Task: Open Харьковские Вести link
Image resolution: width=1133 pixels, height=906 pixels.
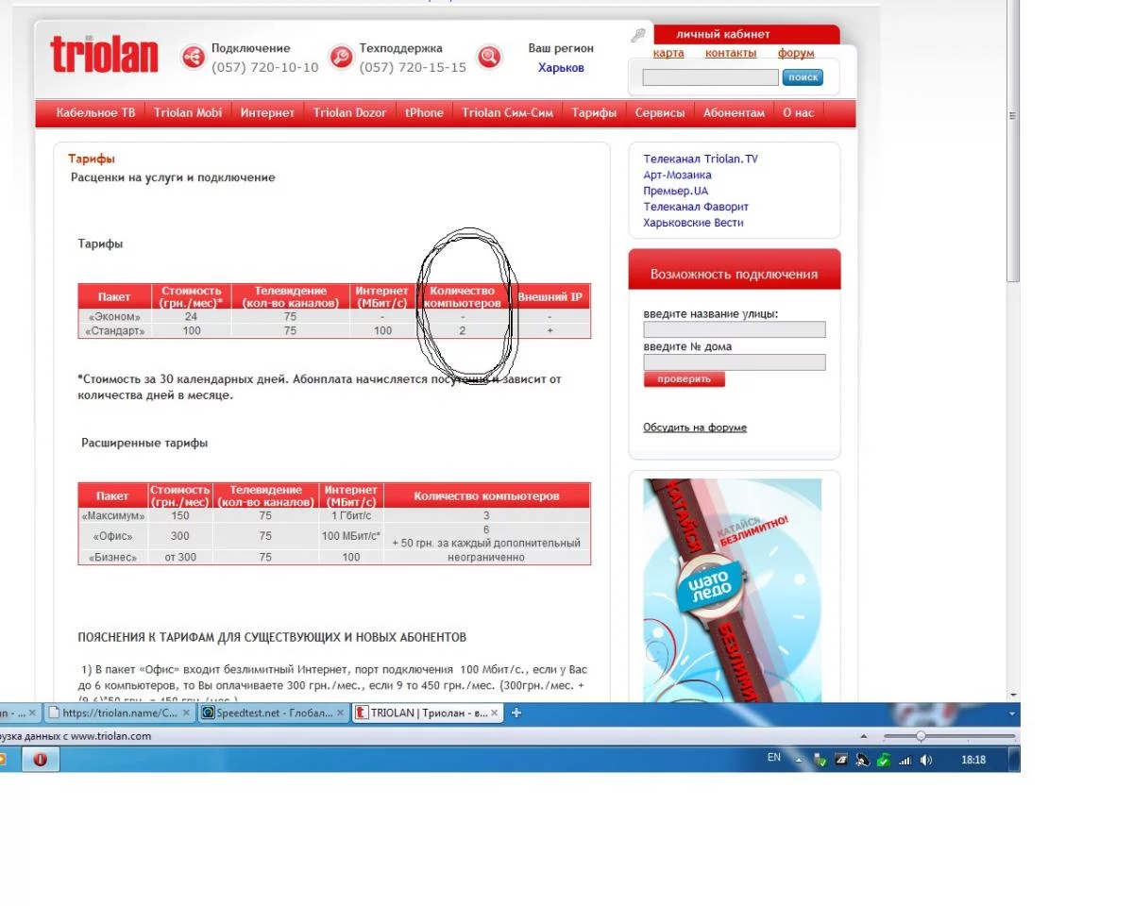Action: 693,223
